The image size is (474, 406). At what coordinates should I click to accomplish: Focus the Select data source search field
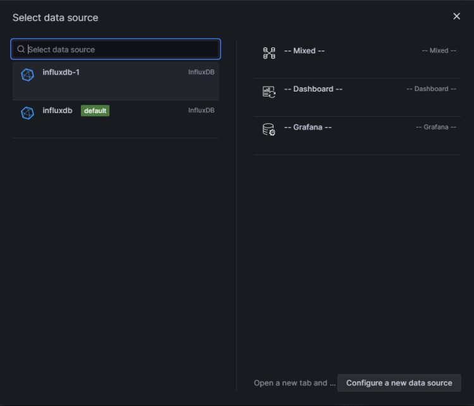pyautogui.click(x=120, y=49)
